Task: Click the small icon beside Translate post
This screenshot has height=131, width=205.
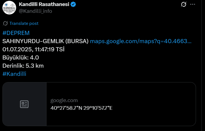Action: tap(5, 23)
